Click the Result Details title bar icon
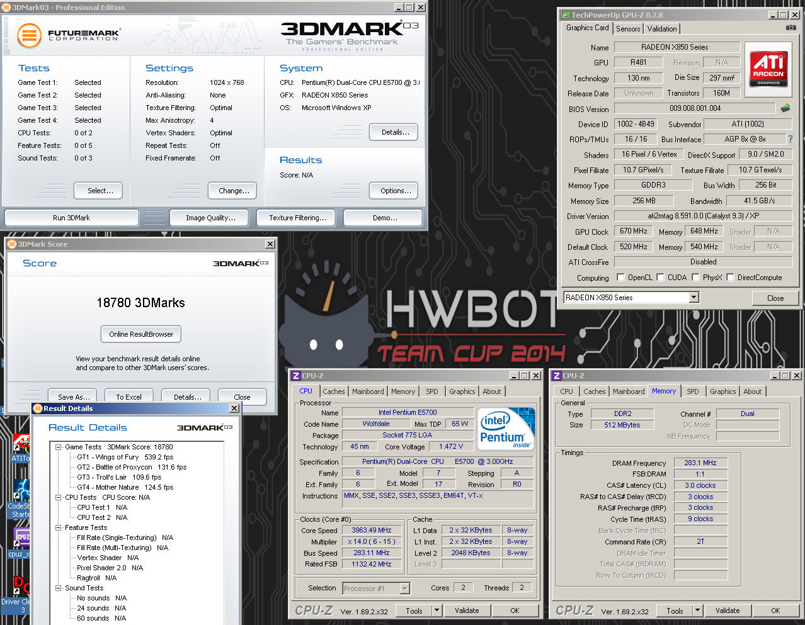805x625 pixels. tap(37, 408)
